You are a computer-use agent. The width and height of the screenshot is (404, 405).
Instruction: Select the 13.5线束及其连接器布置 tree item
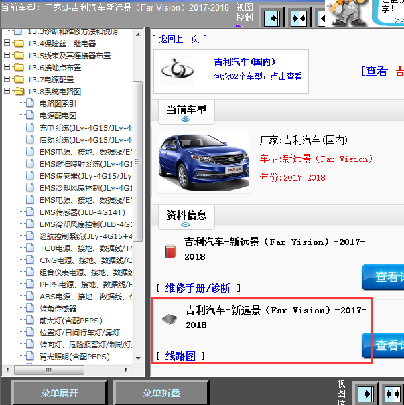pos(69,56)
